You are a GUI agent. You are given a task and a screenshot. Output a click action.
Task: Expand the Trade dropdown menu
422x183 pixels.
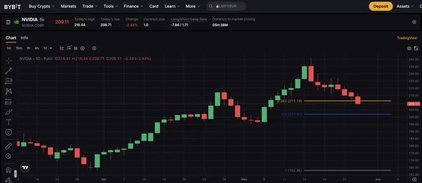[x=90, y=6]
